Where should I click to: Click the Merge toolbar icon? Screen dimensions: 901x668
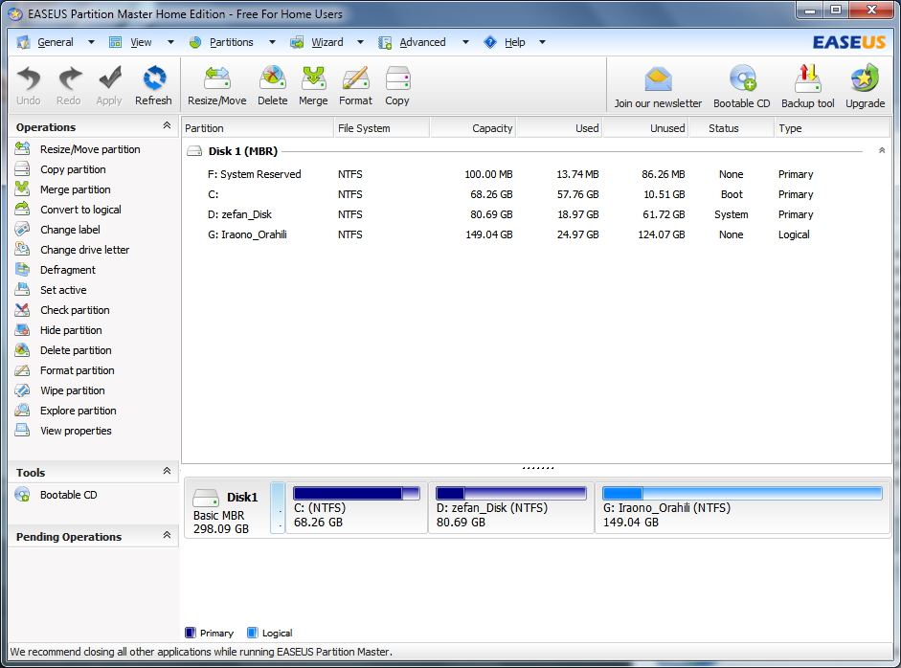313,85
